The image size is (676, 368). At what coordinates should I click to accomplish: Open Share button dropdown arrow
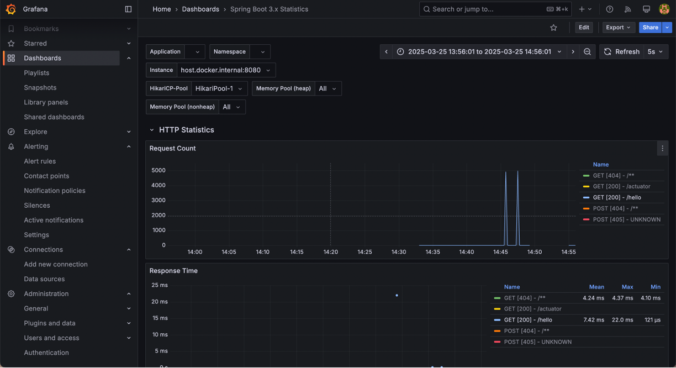click(667, 28)
